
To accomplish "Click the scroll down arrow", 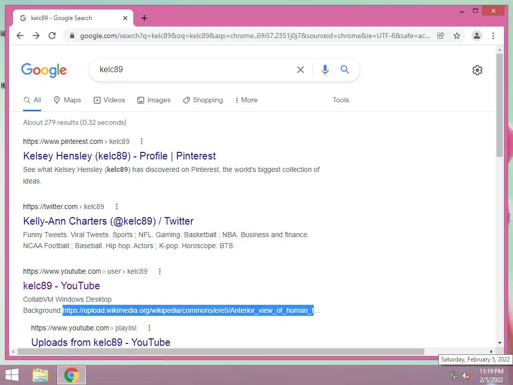I will (499, 343).
